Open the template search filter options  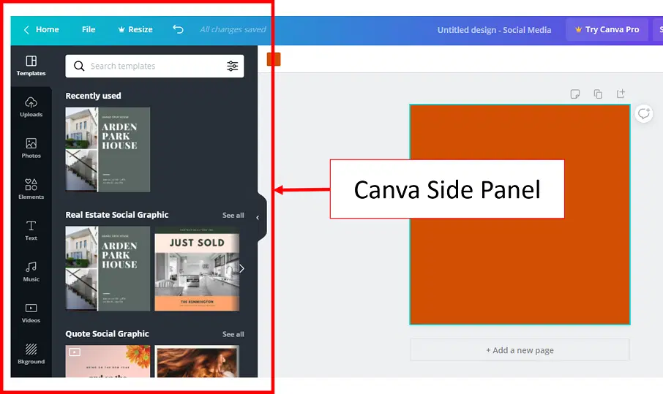pos(232,66)
